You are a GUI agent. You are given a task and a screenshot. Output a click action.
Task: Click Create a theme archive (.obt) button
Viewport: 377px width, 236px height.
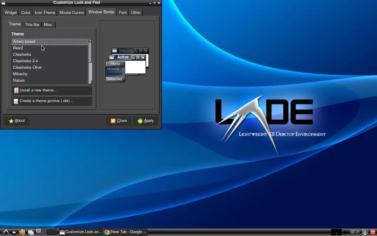click(52, 101)
